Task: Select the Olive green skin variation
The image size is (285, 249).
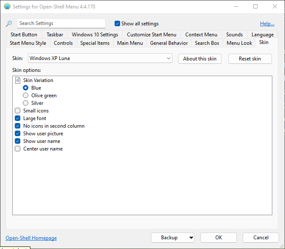Action: point(26,96)
